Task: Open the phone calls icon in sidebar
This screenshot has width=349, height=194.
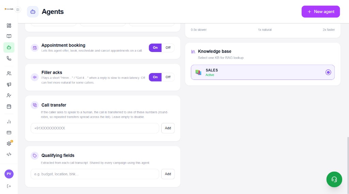Action: click(9, 58)
